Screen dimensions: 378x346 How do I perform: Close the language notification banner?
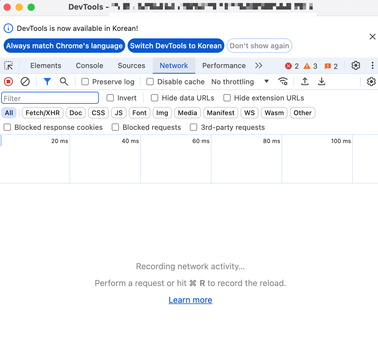pyautogui.click(x=373, y=37)
